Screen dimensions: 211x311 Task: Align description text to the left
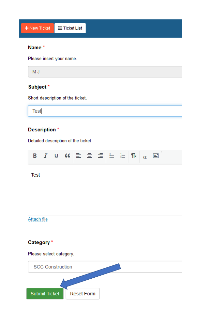coord(79,156)
